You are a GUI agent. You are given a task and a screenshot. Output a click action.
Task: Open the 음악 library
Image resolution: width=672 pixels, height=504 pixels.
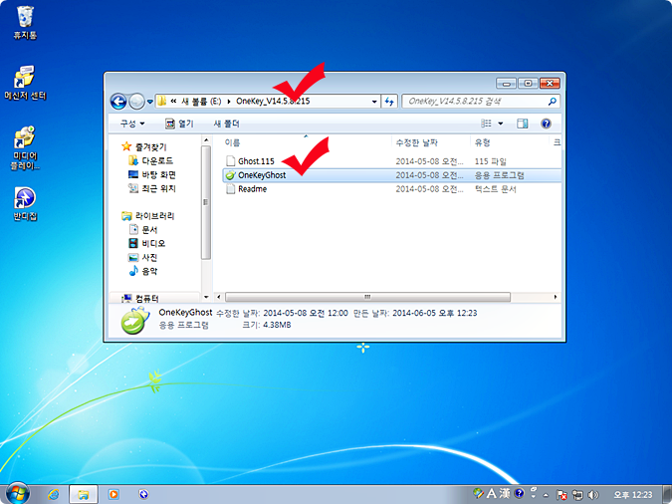pyautogui.click(x=143, y=271)
